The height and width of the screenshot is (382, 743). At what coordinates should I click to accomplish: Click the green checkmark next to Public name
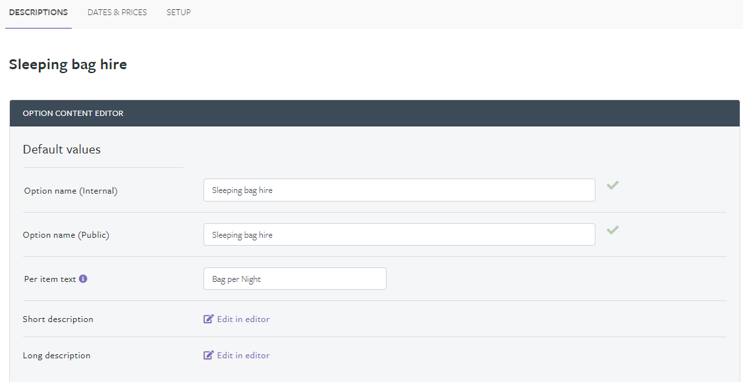click(613, 230)
